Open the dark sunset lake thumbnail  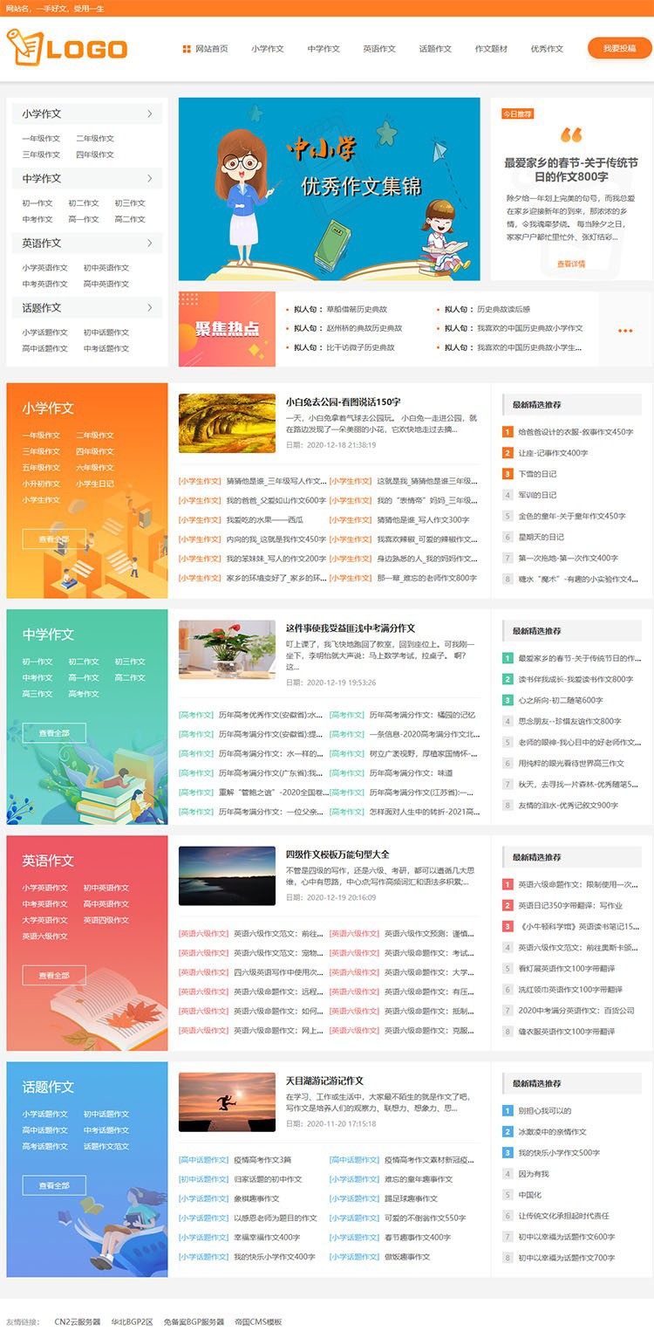coord(227,876)
